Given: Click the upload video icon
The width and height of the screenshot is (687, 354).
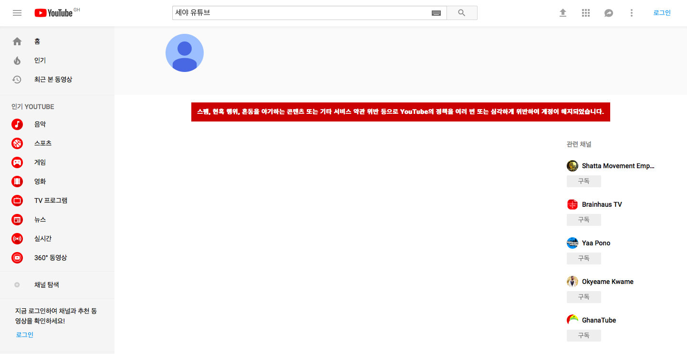Looking at the screenshot, I should 563,13.
